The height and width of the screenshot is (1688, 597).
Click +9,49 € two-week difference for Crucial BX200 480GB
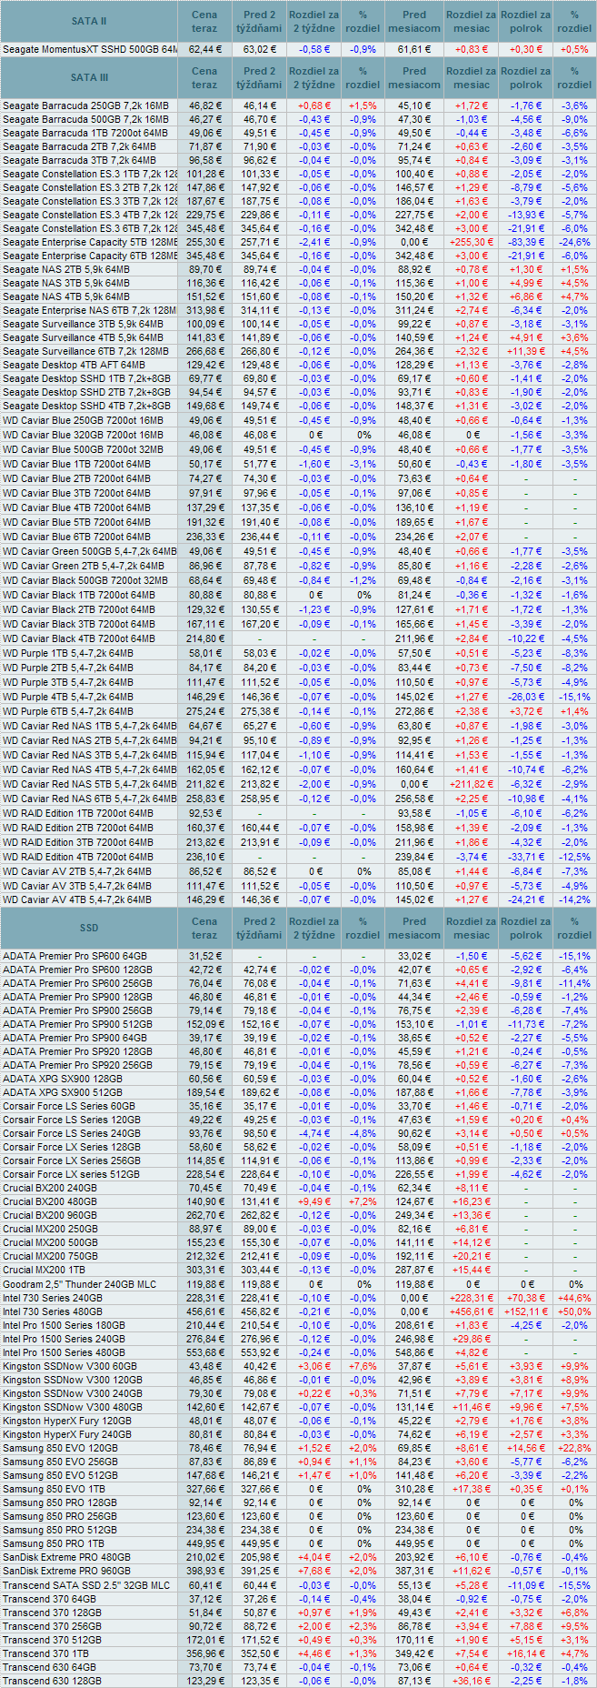tap(313, 1201)
